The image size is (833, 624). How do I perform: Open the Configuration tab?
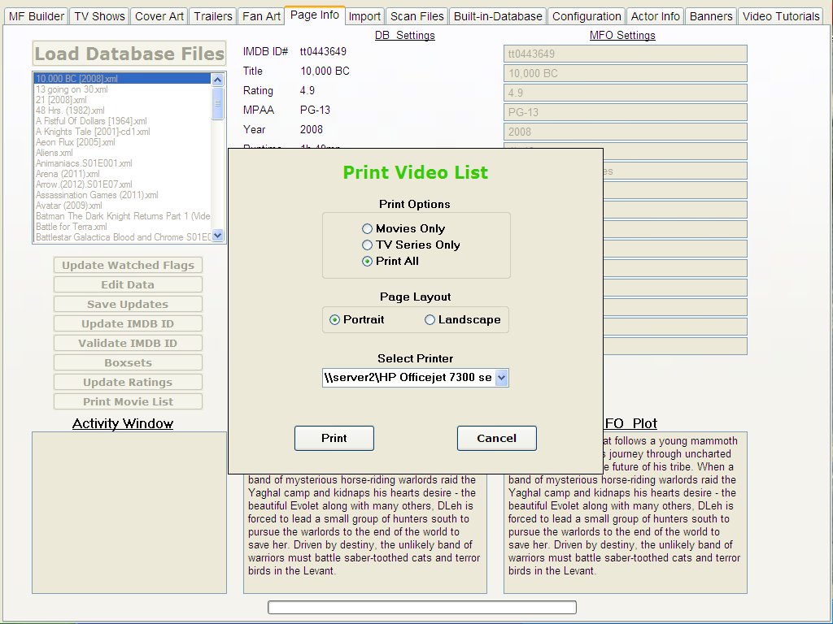tap(586, 16)
